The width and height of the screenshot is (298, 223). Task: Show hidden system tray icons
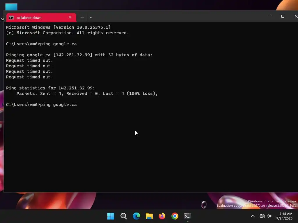(x=253, y=216)
